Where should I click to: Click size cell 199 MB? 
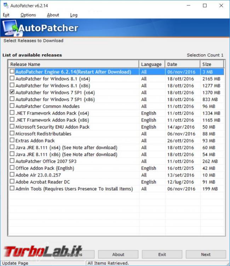point(210,189)
